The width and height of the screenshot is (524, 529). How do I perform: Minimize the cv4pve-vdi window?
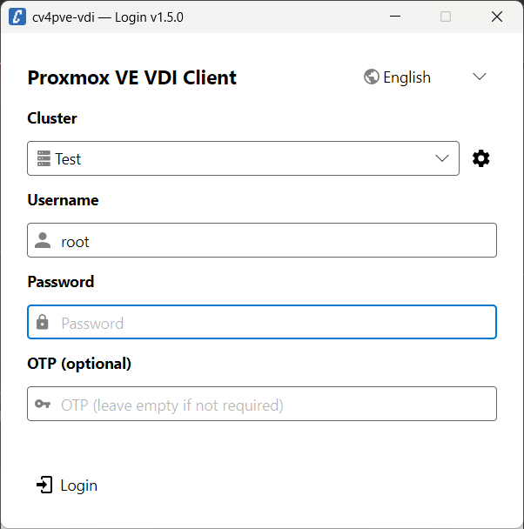[395, 17]
